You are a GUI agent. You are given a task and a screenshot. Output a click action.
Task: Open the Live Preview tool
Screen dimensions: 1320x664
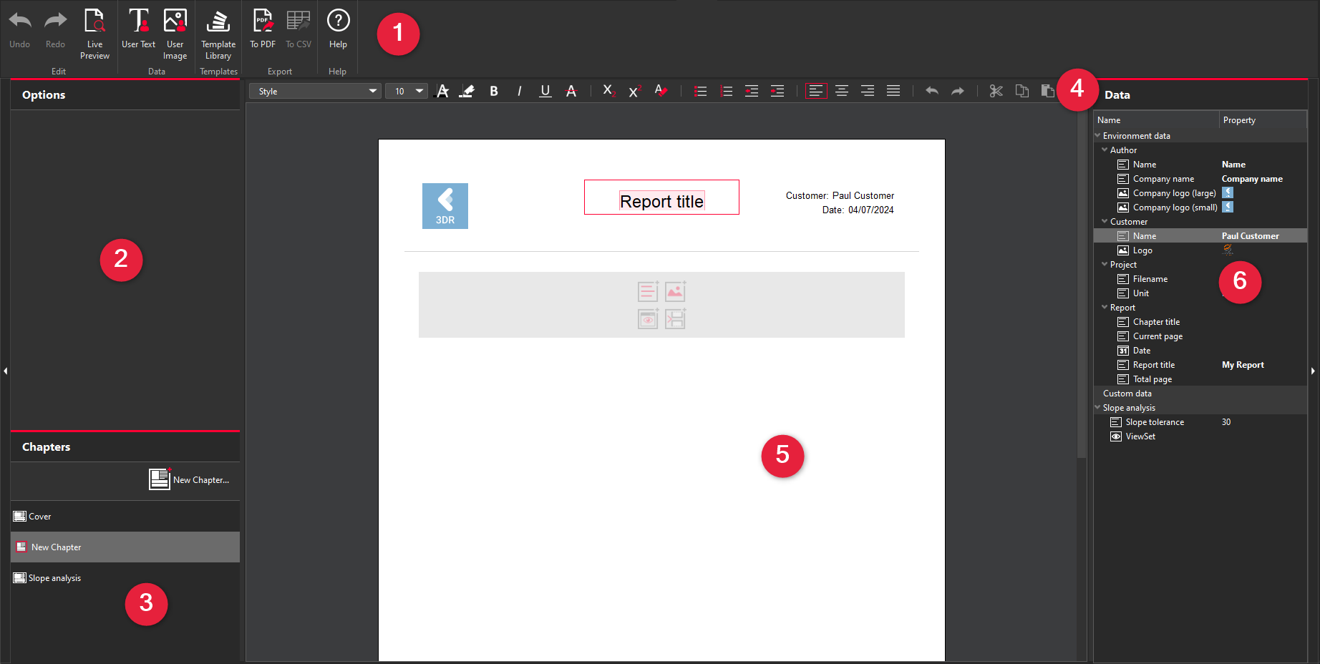[x=94, y=33]
